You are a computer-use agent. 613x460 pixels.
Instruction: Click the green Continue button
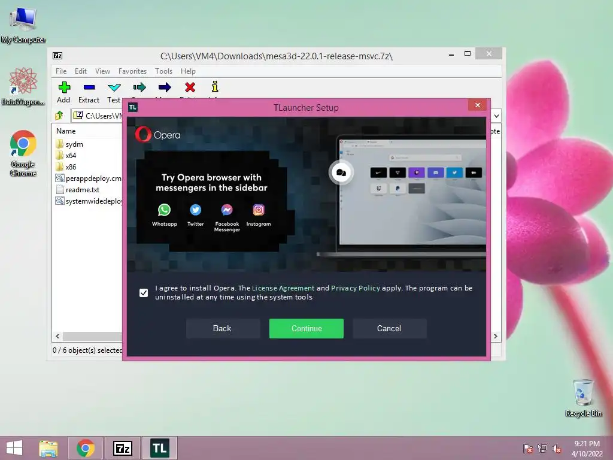pyautogui.click(x=306, y=329)
